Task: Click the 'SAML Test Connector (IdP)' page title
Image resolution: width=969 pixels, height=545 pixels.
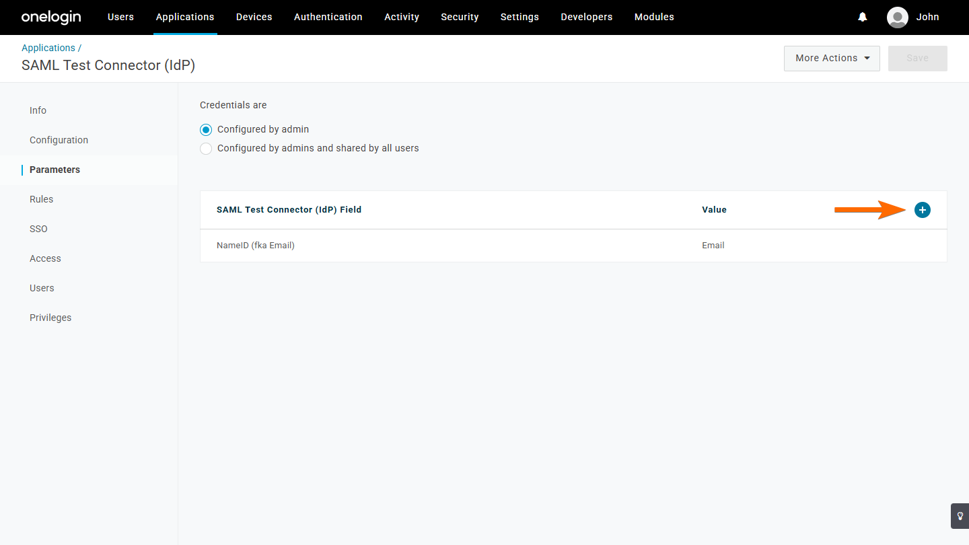Action: (x=108, y=65)
